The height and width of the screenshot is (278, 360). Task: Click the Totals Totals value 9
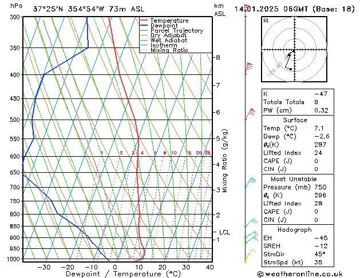pyautogui.click(x=317, y=102)
